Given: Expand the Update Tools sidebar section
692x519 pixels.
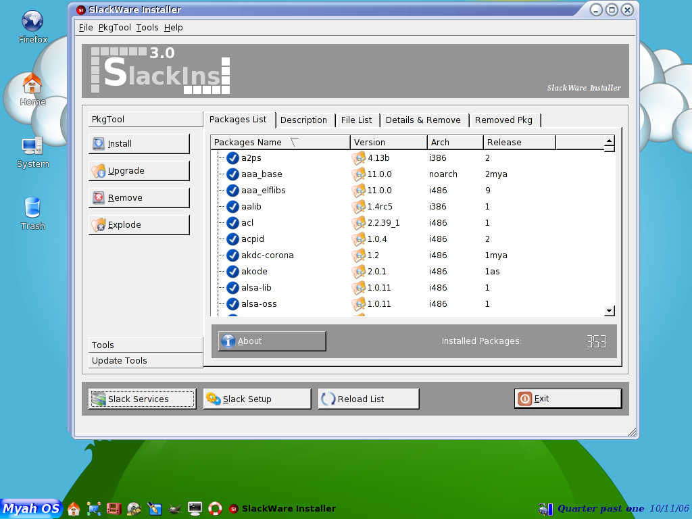Looking at the screenshot, I should [x=145, y=361].
